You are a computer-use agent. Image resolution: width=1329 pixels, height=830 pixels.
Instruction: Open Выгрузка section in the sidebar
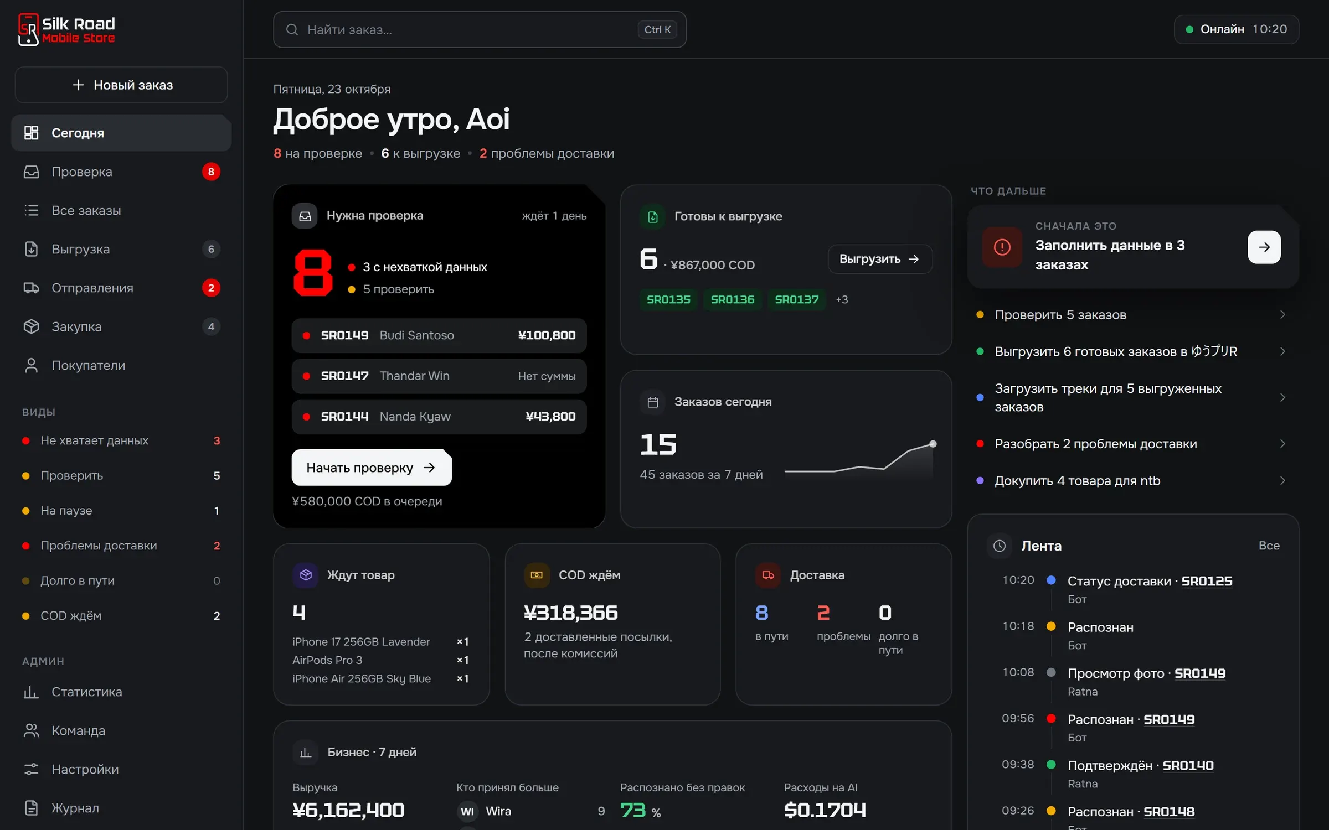click(x=121, y=249)
